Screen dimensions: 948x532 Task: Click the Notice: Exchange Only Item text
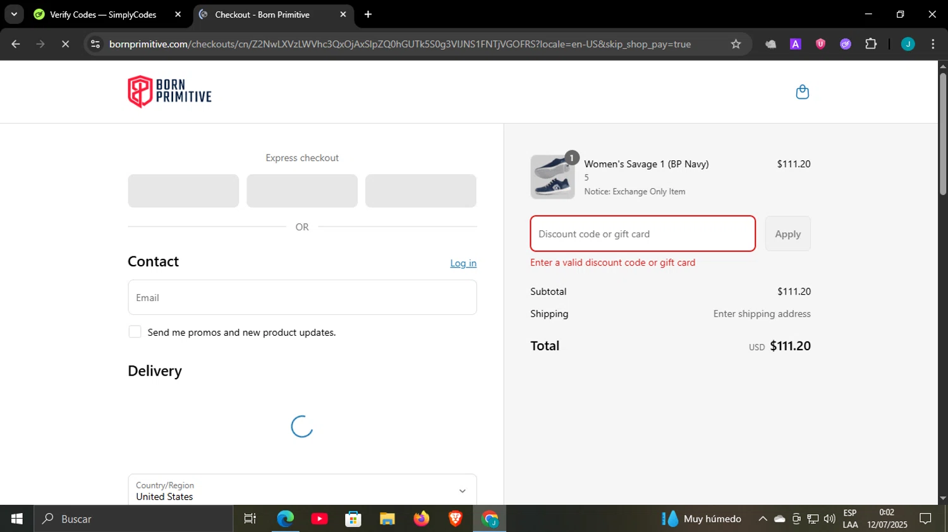[x=635, y=191]
